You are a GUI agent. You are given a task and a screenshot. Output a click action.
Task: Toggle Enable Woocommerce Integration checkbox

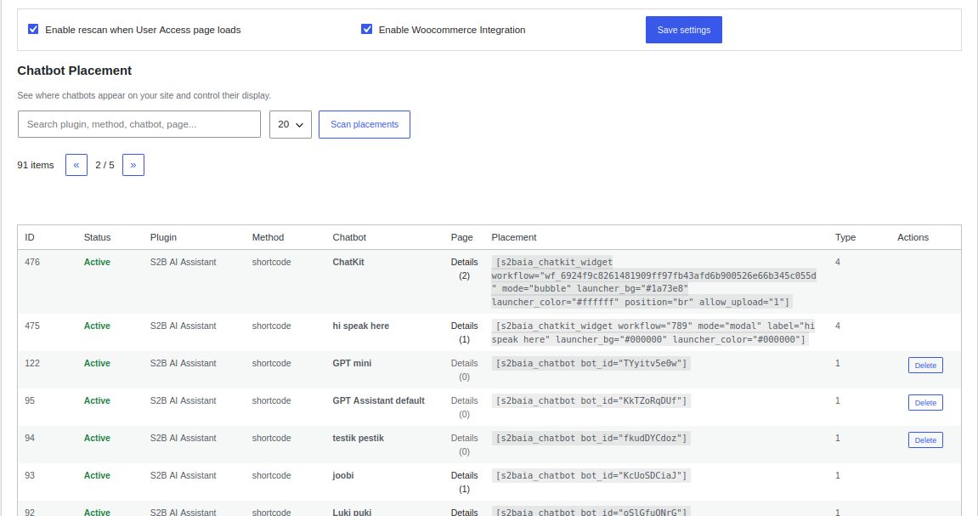pos(367,29)
